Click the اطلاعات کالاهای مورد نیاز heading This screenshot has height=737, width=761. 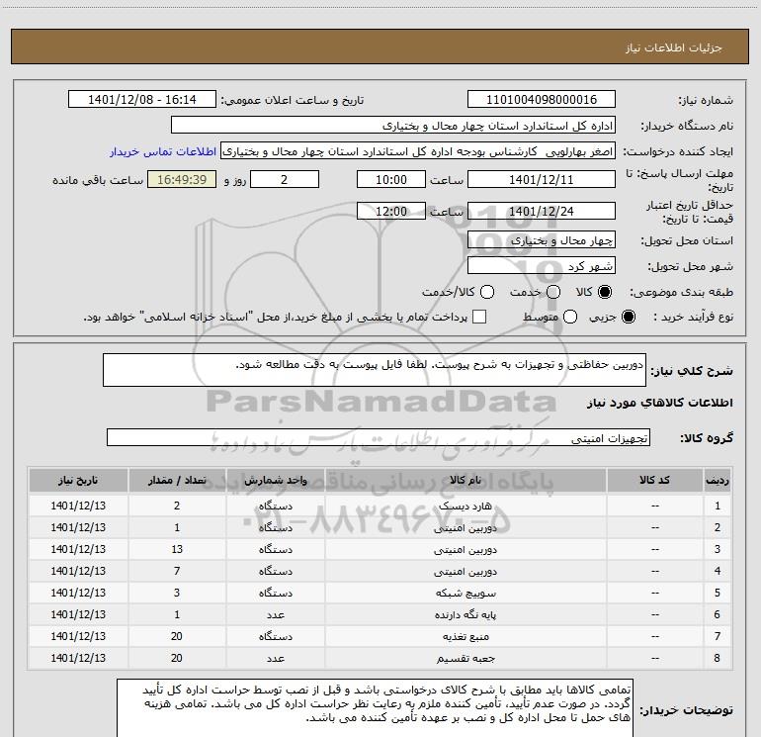[659, 403]
